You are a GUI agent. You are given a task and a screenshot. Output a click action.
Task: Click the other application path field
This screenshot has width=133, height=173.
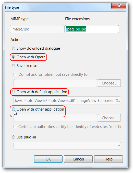point(55,118)
